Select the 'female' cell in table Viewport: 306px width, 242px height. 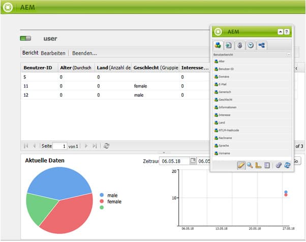[140, 86]
